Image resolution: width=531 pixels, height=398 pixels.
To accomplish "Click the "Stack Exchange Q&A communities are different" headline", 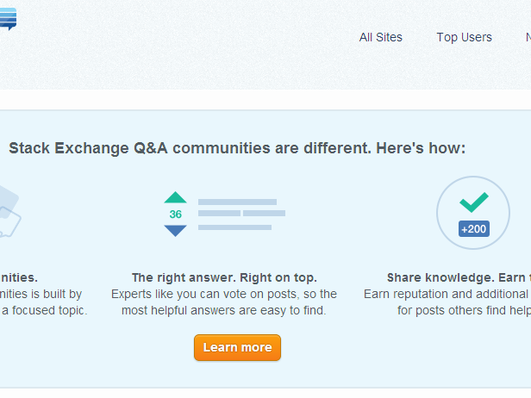I will pos(237,148).
